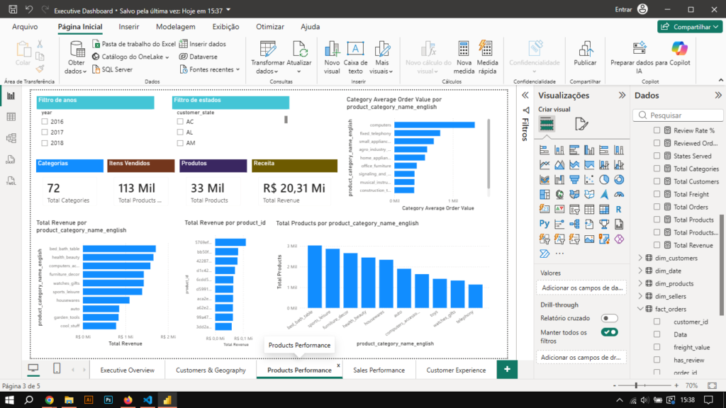The height and width of the screenshot is (408, 726).
Task: Expand the Filtros pane
Action: (x=525, y=96)
